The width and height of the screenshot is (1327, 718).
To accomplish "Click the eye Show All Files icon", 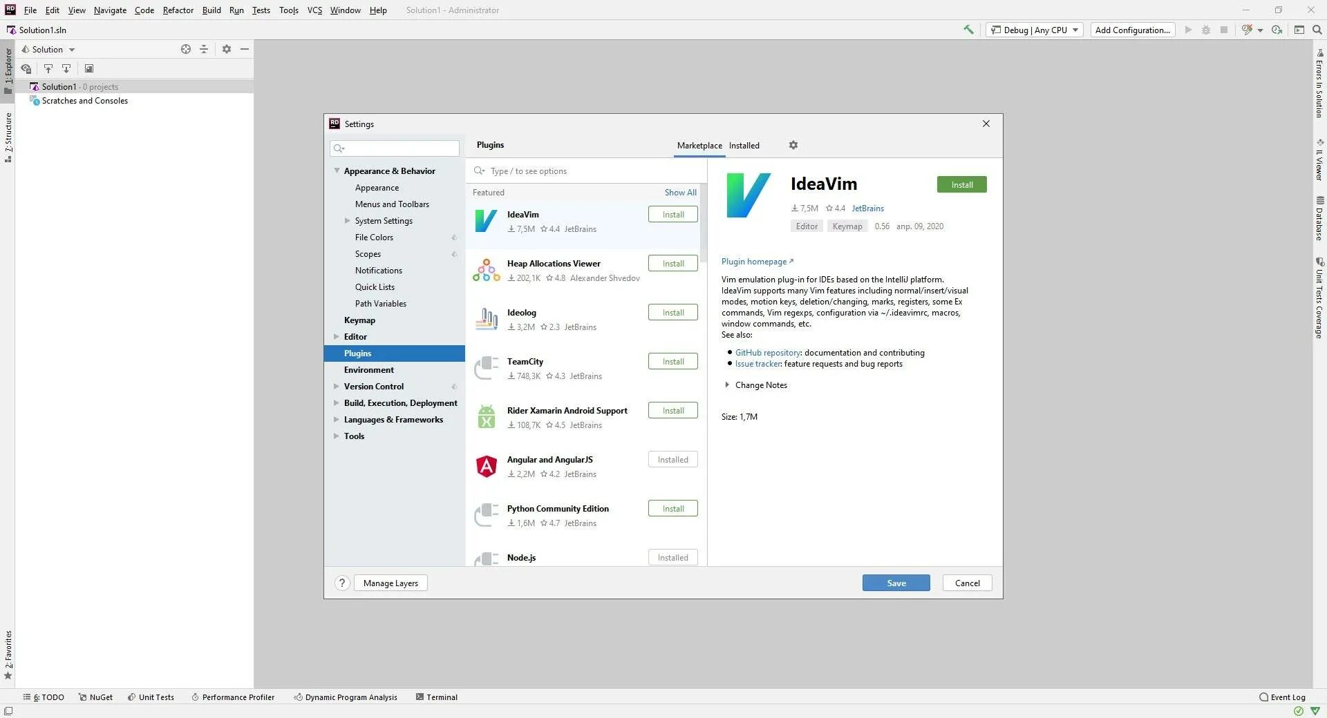I will (x=26, y=68).
